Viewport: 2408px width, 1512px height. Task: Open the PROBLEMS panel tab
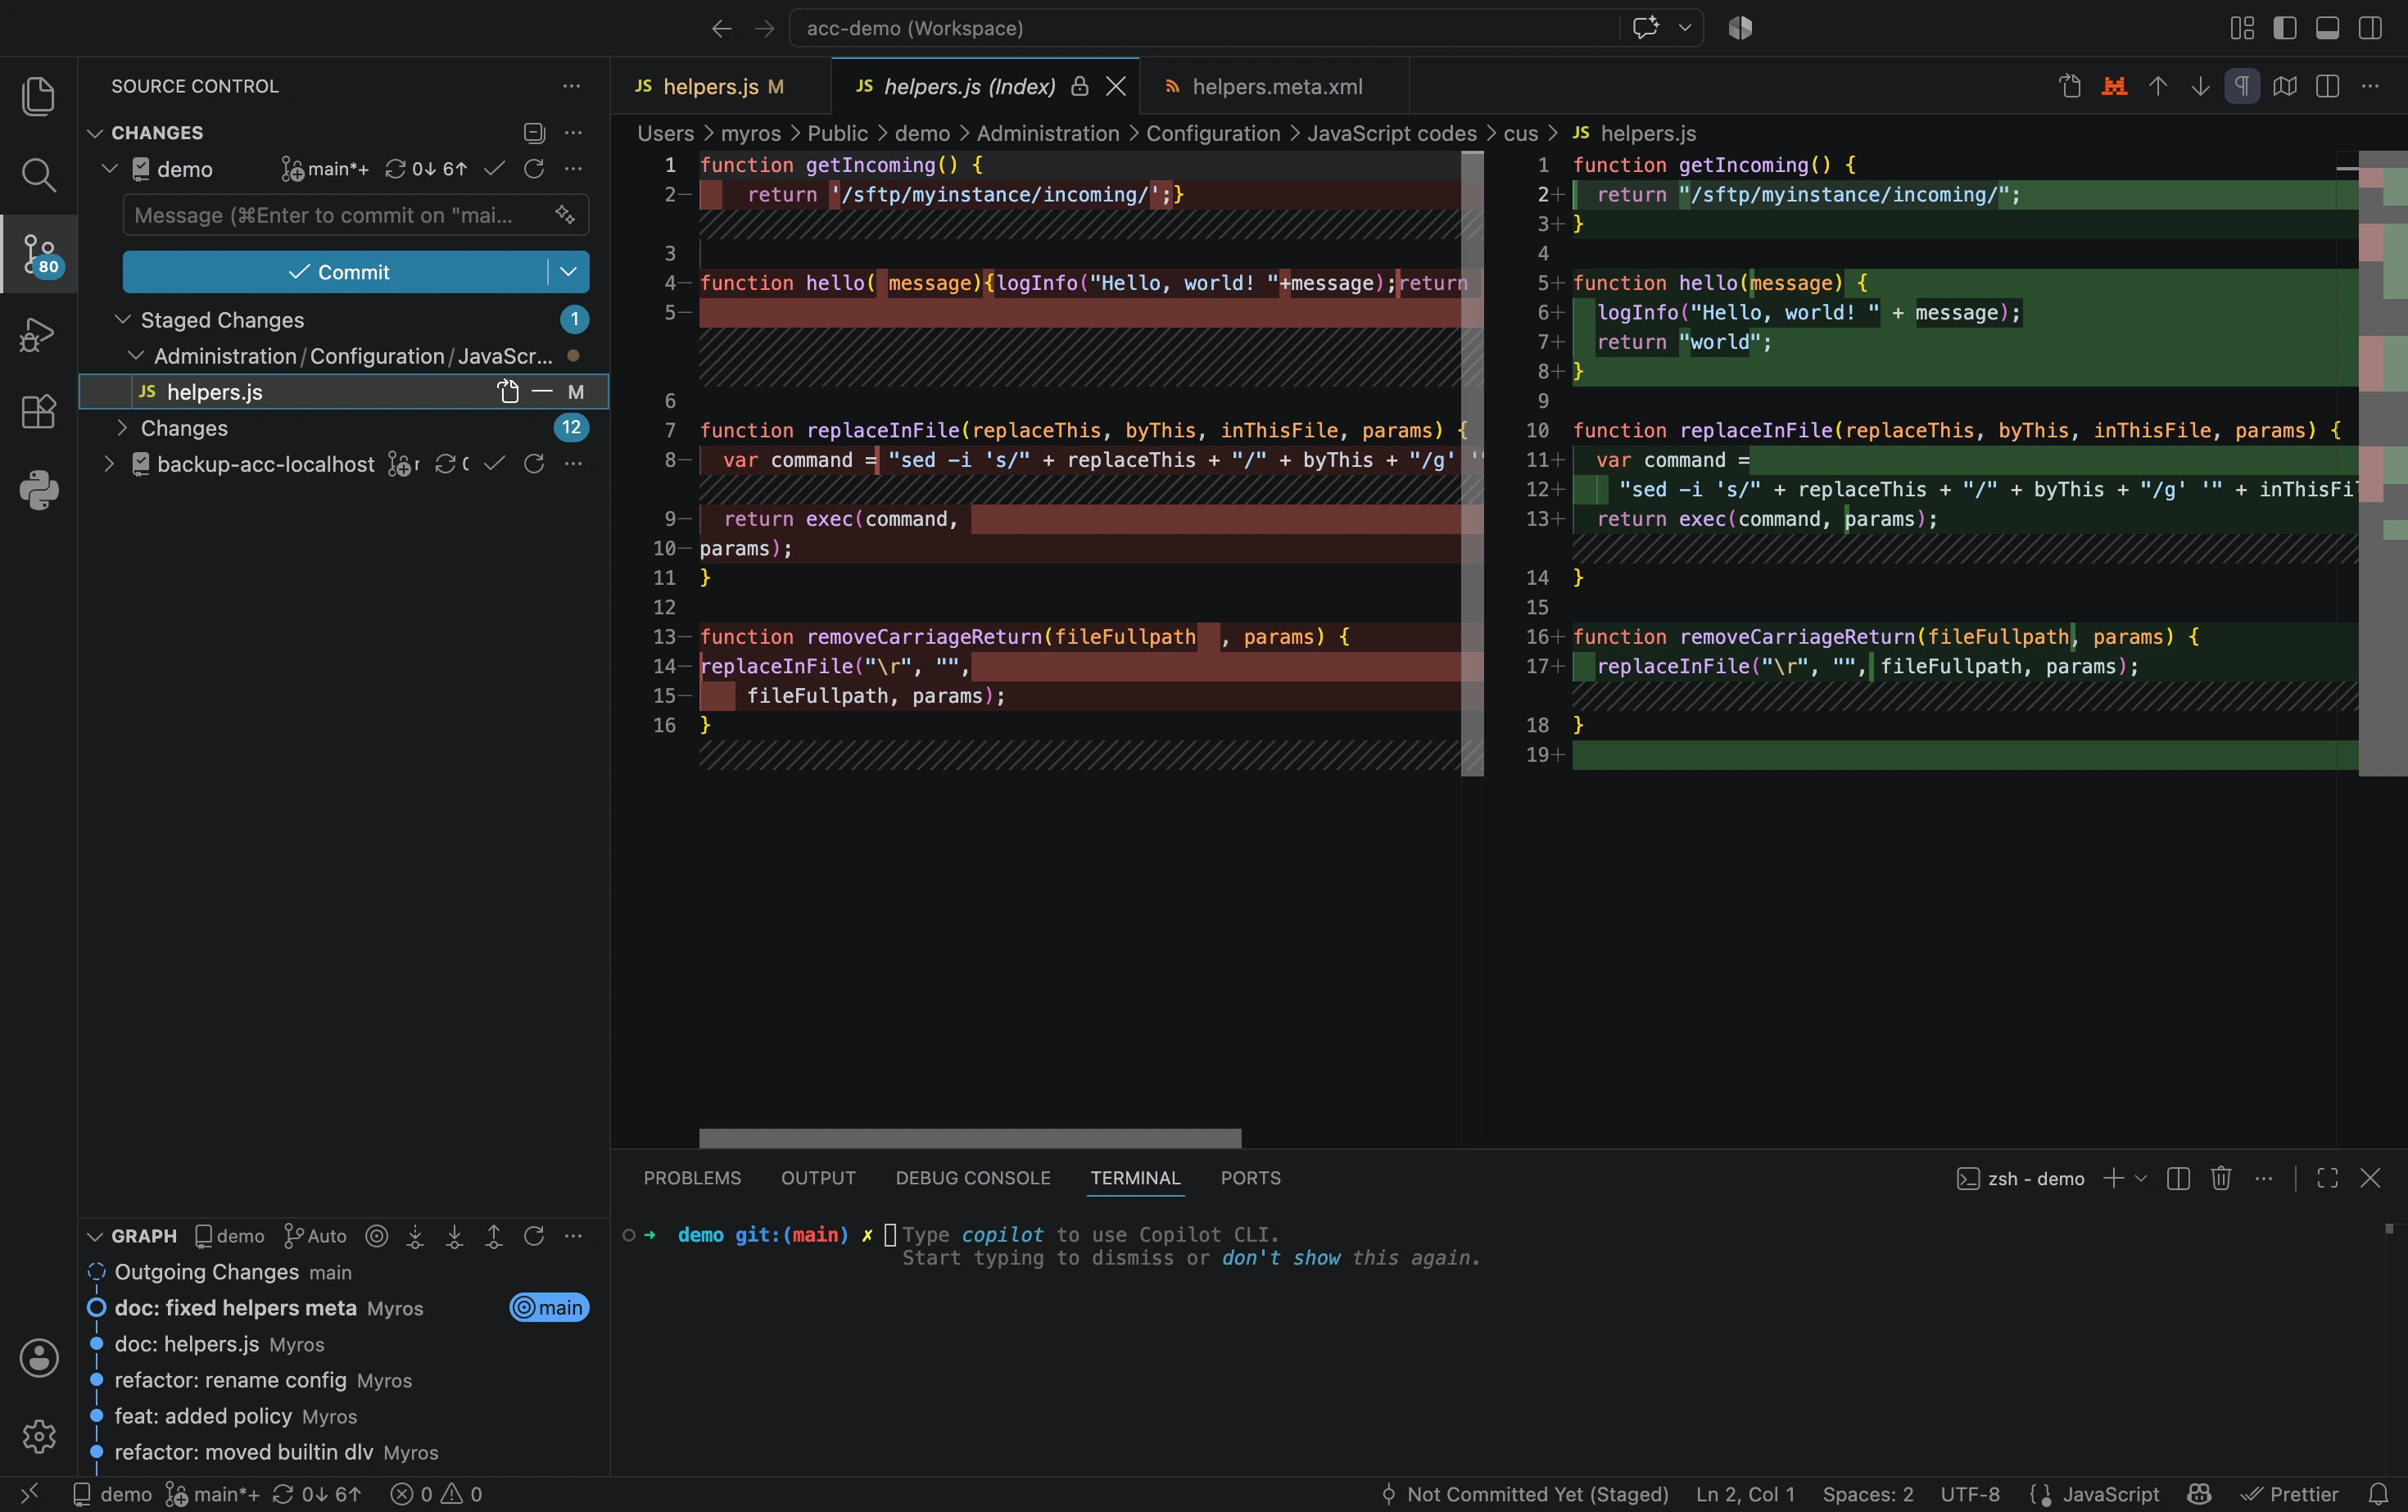692,1178
